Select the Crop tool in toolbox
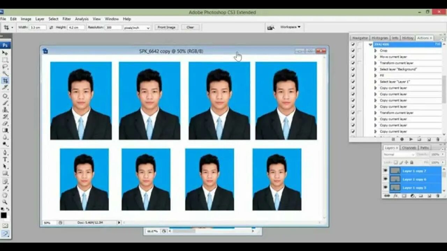This screenshot has width=447, height=251. pos(5,81)
